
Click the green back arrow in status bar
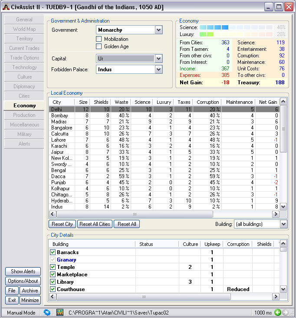(x=278, y=312)
